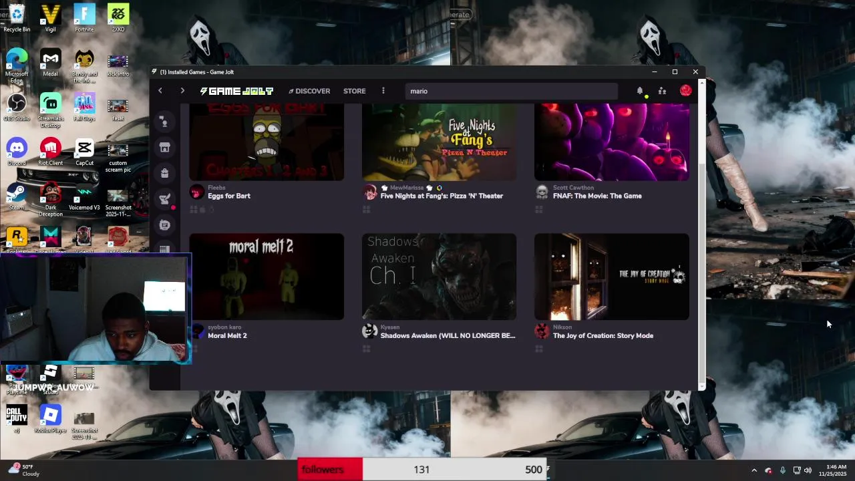Open the user avatar menu

pyautogui.click(x=685, y=91)
